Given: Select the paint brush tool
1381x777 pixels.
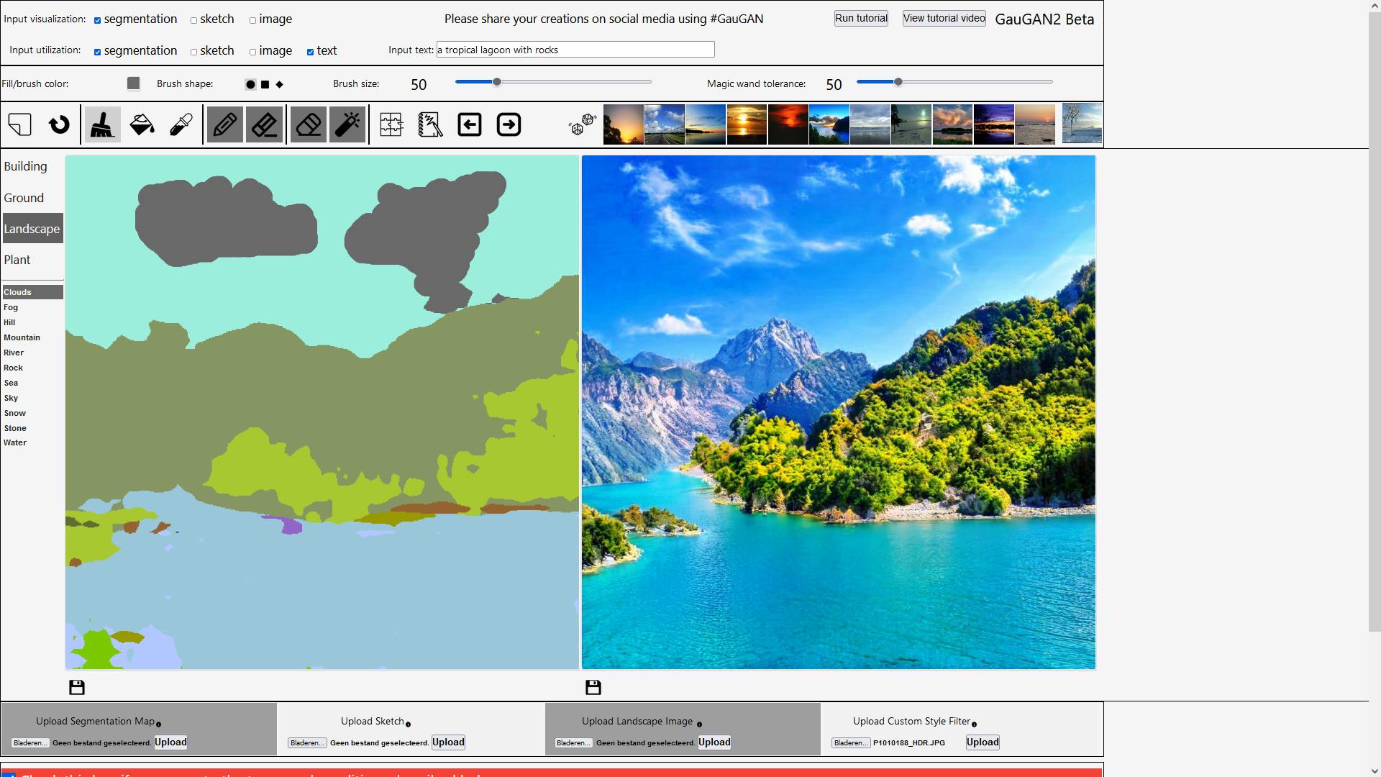Looking at the screenshot, I should click(102, 124).
